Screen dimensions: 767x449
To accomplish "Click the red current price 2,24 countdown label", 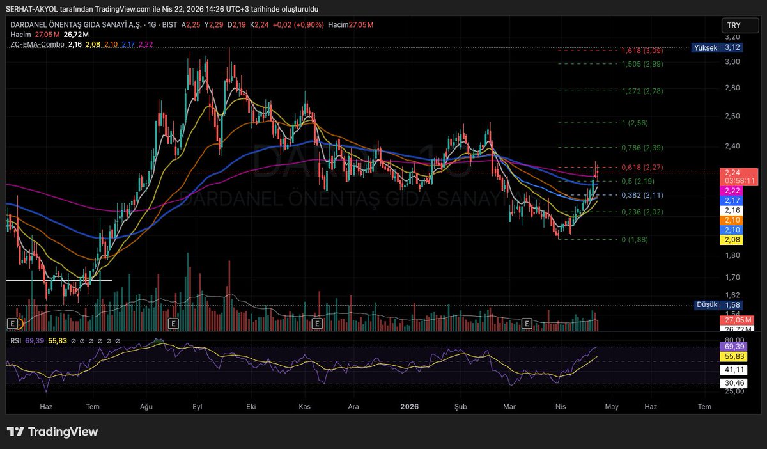I will pyautogui.click(x=739, y=177).
